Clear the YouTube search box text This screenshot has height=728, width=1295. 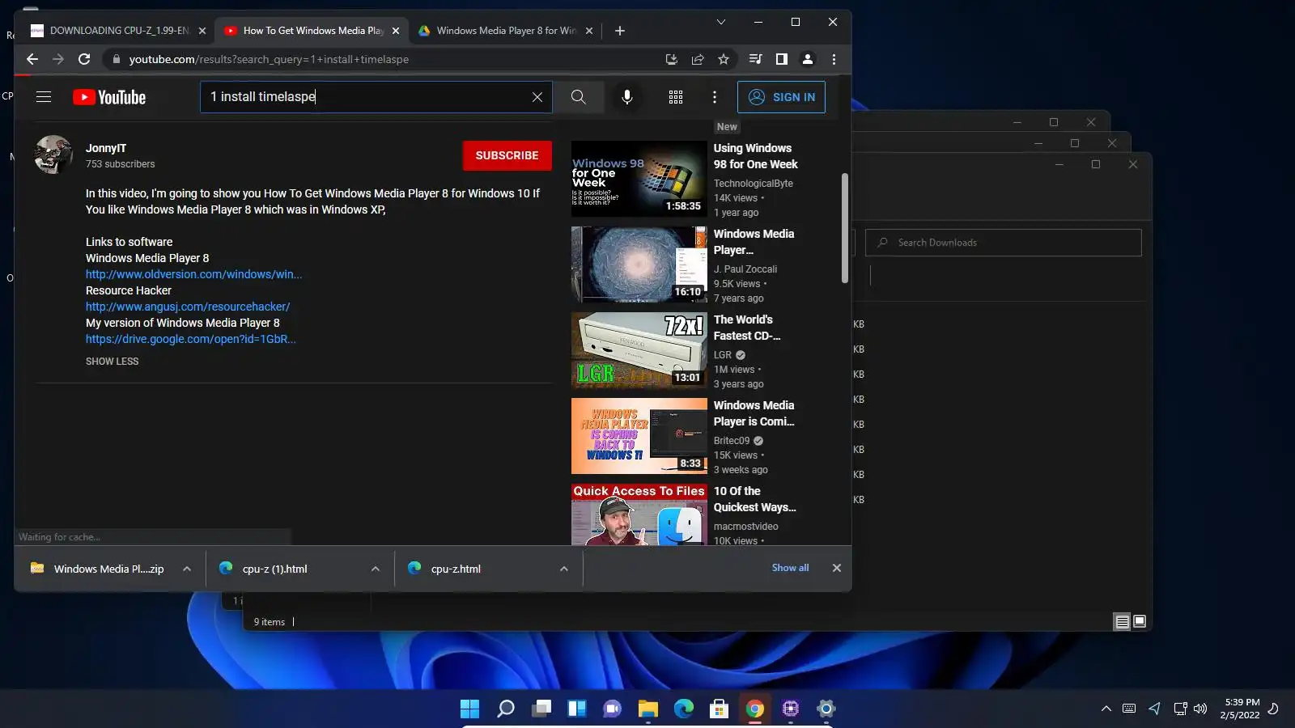(537, 97)
